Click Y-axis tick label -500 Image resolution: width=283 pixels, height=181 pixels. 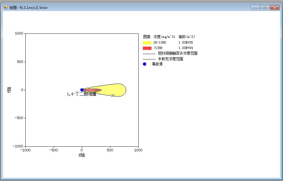point(19,118)
